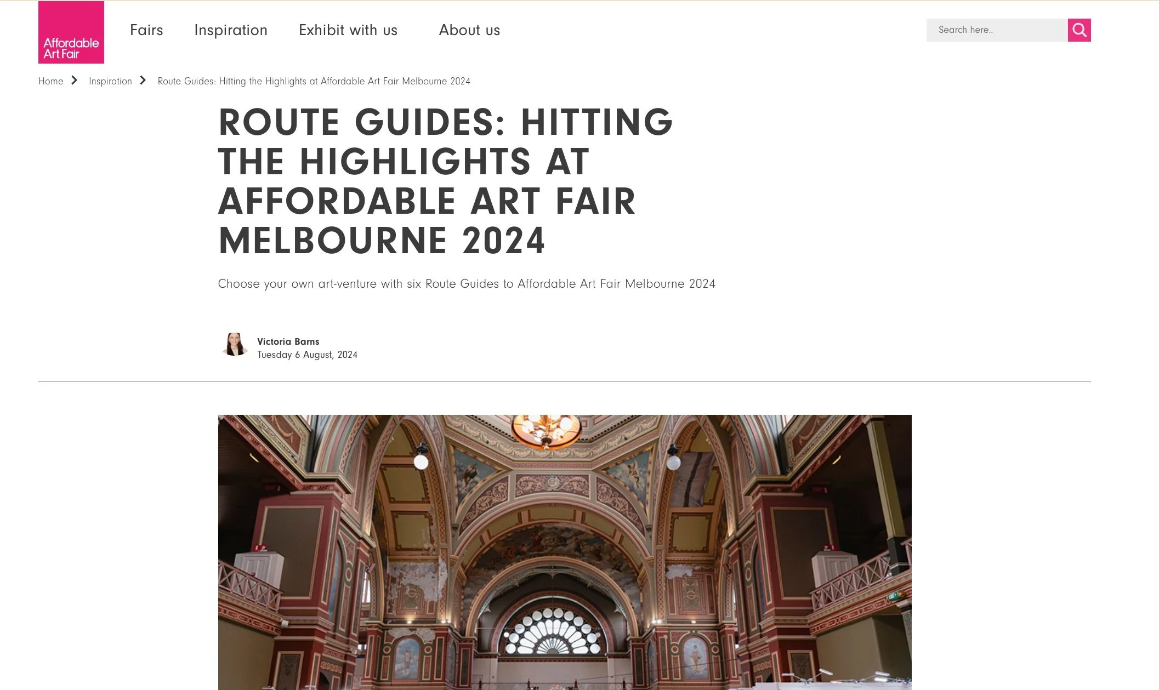Focus the 'Search here..' input field
The image size is (1159, 690).
(x=996, y=30)
